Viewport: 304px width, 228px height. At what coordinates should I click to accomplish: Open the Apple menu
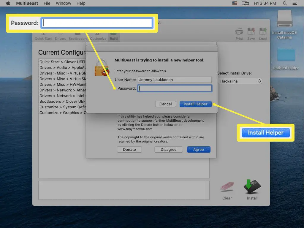click(8, 3)
